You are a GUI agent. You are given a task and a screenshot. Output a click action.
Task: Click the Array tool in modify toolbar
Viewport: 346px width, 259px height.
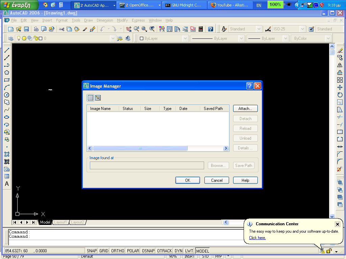click(340, 80)
